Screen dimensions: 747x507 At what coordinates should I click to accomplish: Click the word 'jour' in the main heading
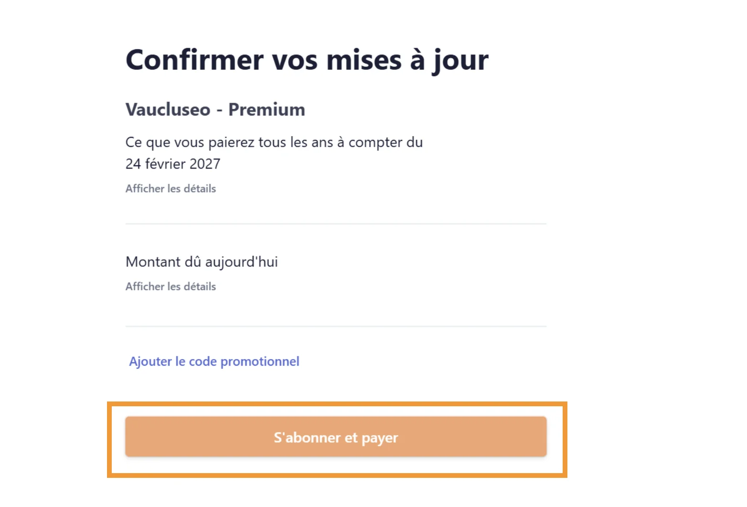460,60
